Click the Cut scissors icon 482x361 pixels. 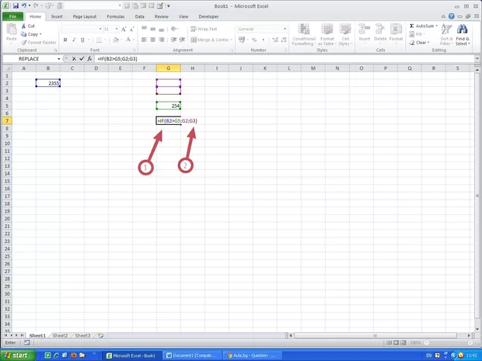click(23, 26)
